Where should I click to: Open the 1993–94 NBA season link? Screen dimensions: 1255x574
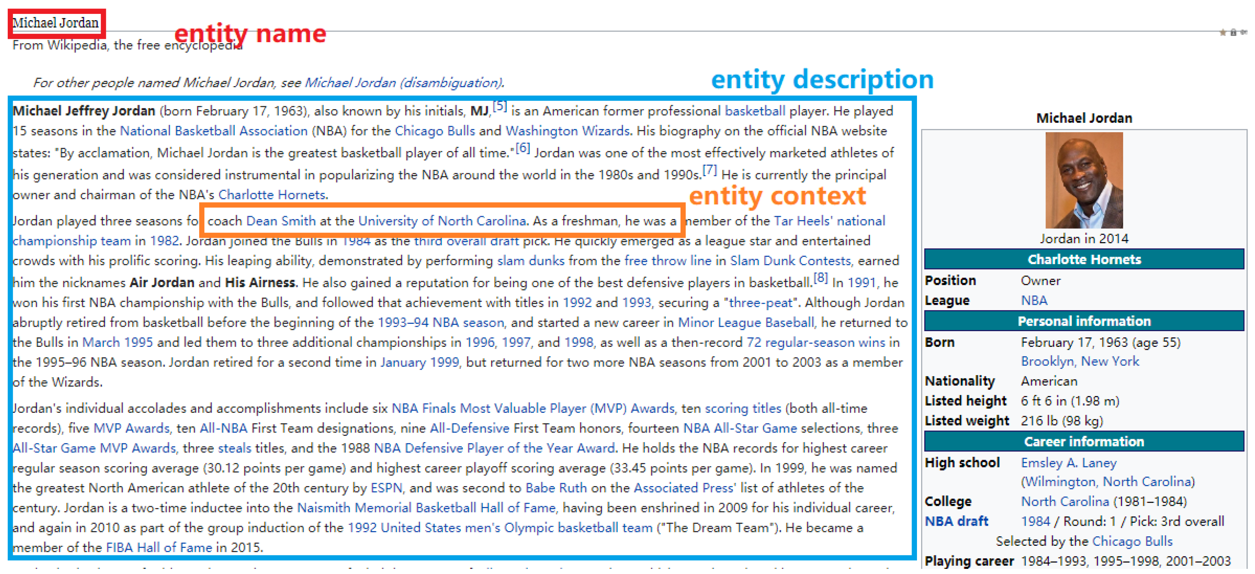(x=441, y=323)
